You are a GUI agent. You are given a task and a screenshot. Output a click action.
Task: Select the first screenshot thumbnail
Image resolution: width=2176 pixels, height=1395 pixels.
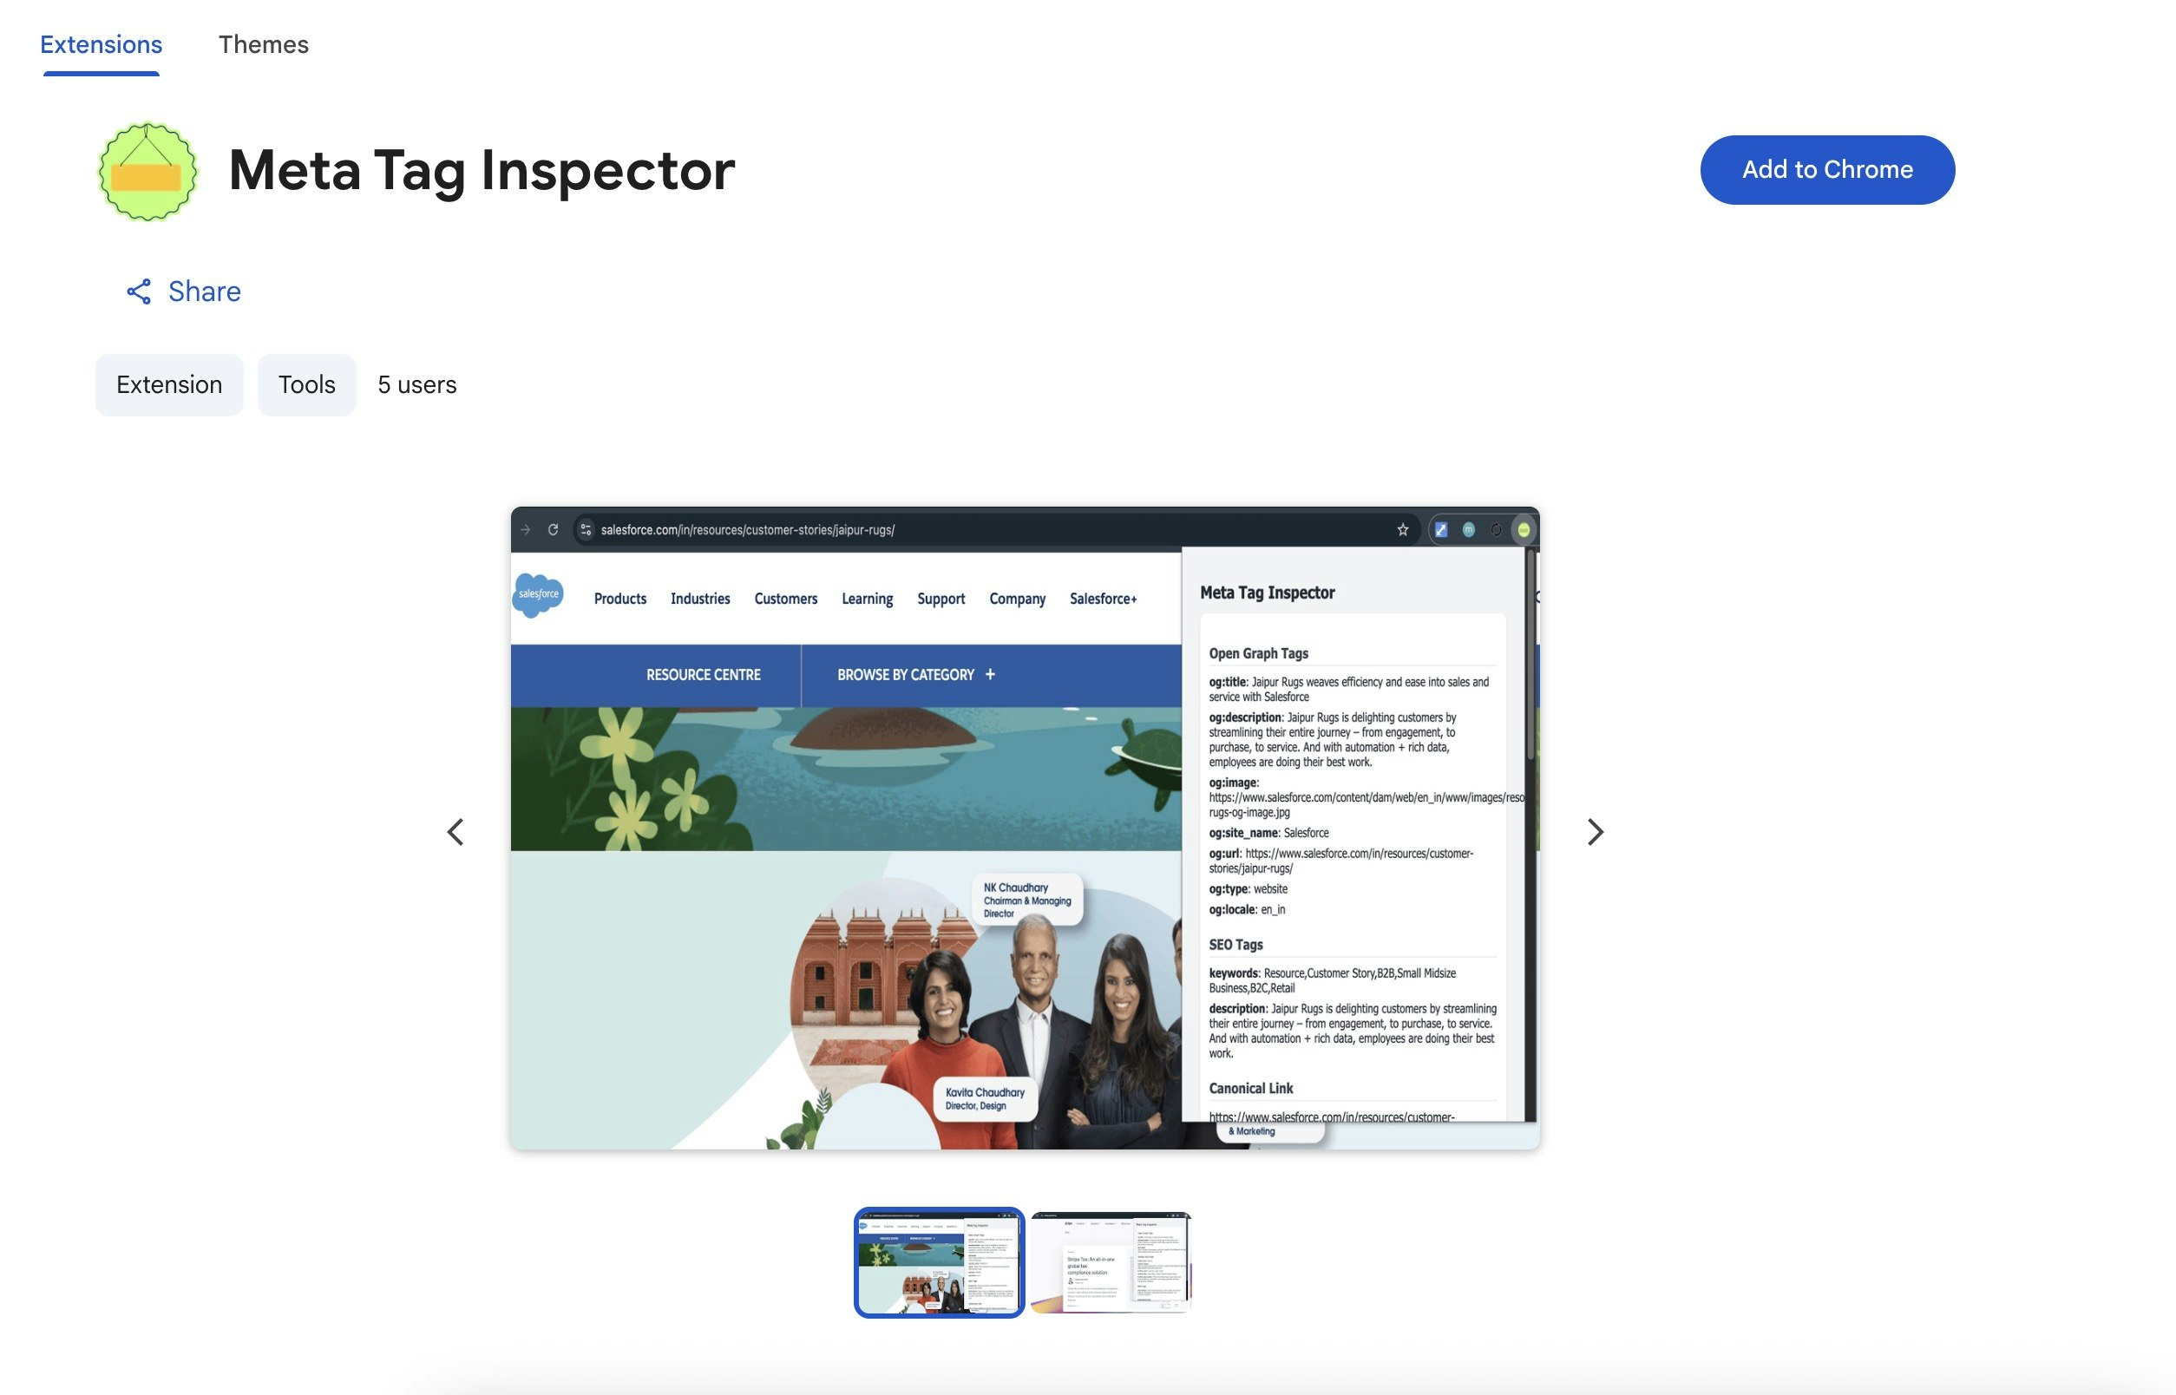click(x=940, y=1263)
